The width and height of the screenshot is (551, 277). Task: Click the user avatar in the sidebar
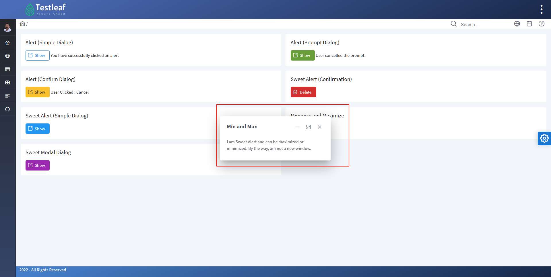[x=8, y=28]
